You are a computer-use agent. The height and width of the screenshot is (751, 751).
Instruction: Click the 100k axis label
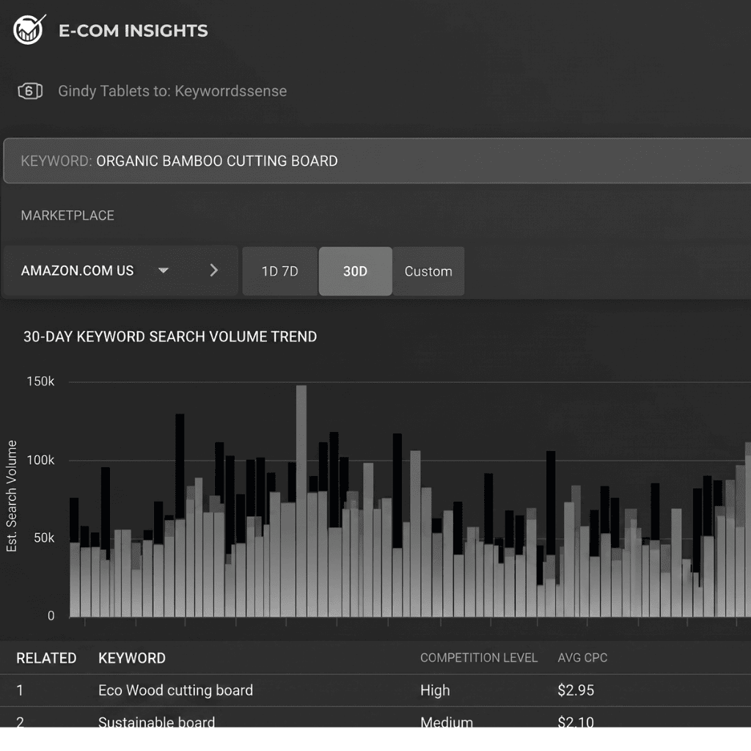pyautogui.click(x=40, y=461)
